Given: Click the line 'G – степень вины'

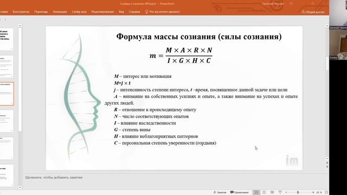Looking at the screenshot, I should click(x=132, y=129).
